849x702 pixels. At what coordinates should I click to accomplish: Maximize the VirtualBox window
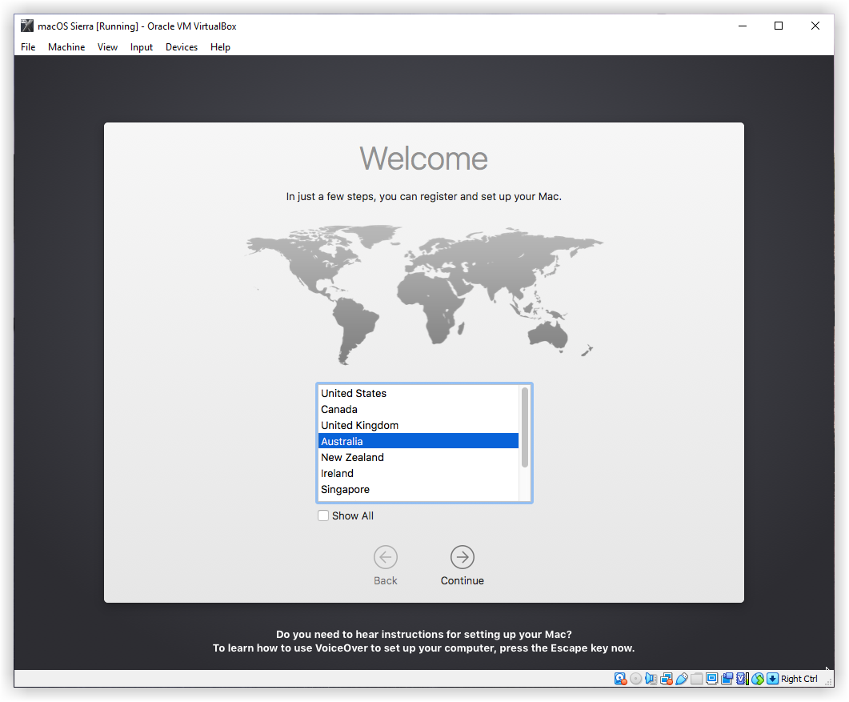point(779,26)
